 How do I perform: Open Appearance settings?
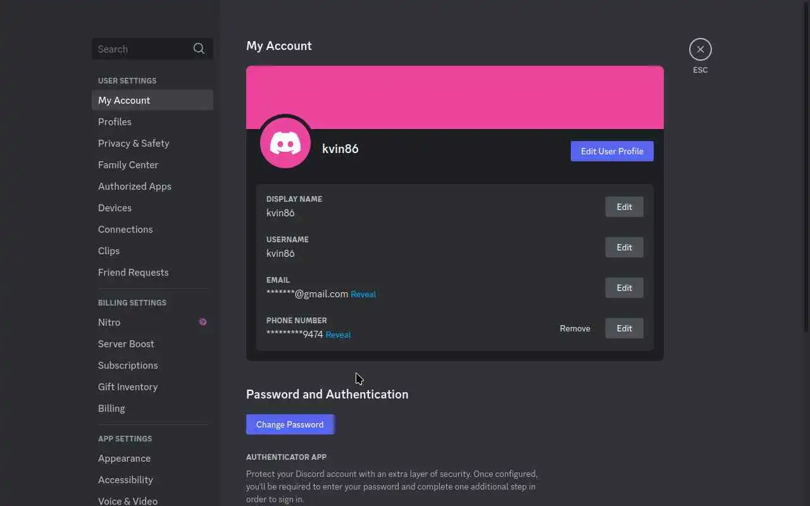152,458
